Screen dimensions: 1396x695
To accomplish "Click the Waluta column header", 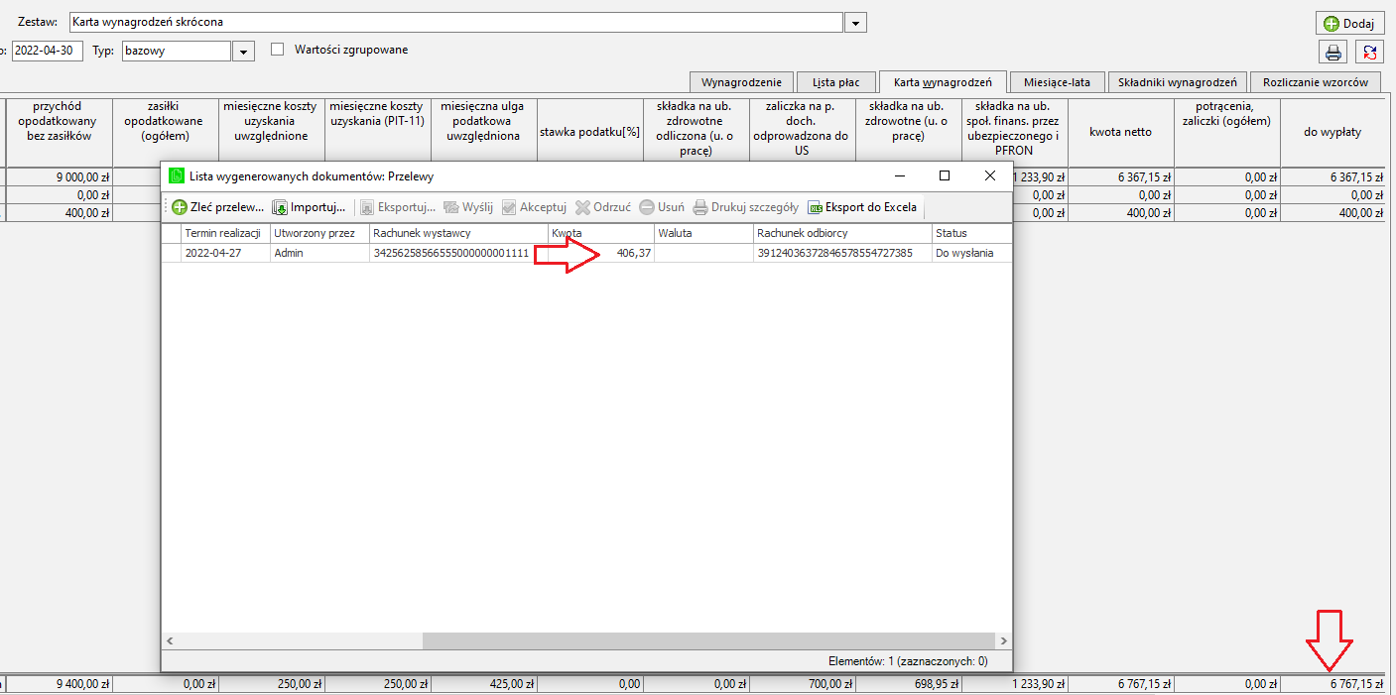I will (702, 233).
